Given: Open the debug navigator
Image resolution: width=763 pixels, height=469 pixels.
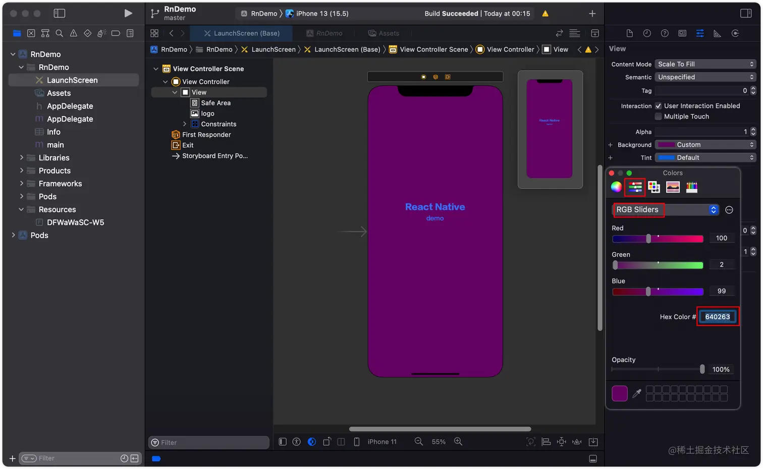Looking at the screenshot, I should [x=101, y=33].
